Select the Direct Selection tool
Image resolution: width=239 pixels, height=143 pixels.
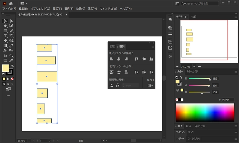coord(11,21)
